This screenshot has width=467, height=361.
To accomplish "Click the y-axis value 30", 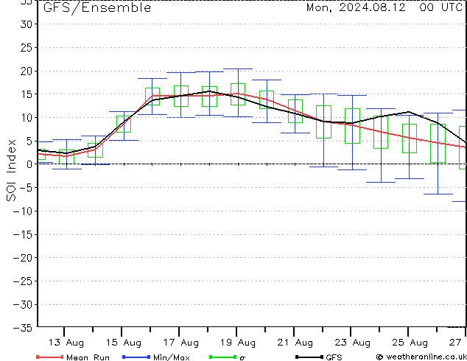I will click(x=27, y=24).
